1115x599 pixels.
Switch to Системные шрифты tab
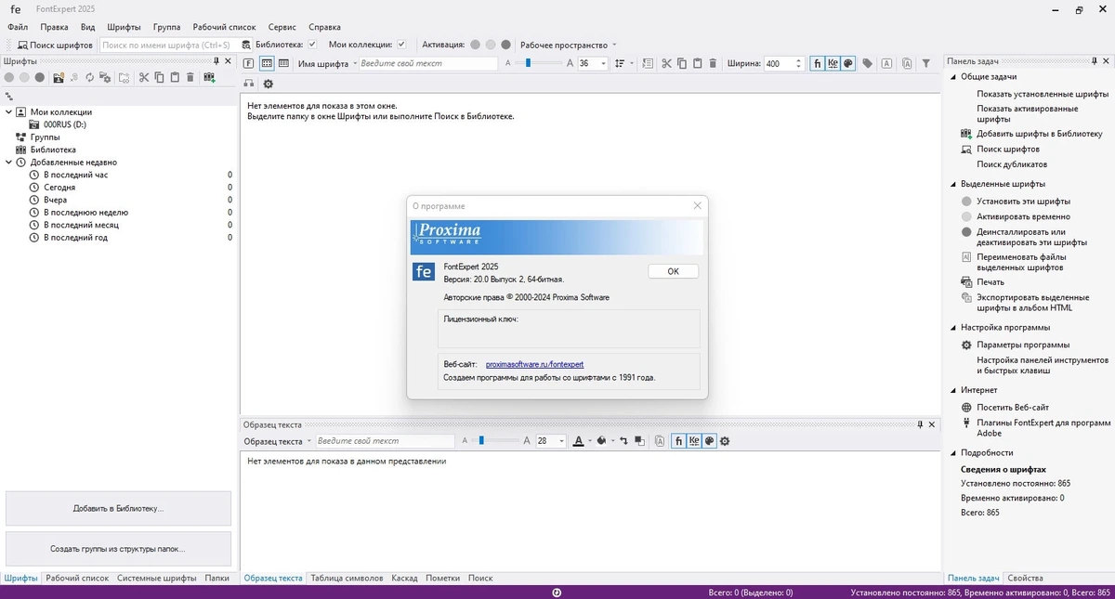point(156,578)
